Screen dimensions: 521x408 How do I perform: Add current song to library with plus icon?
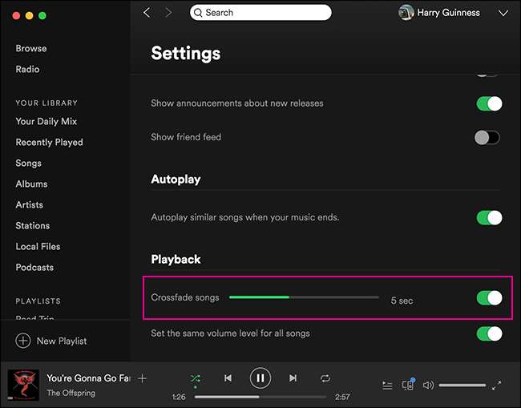click(x=142, y=378)
